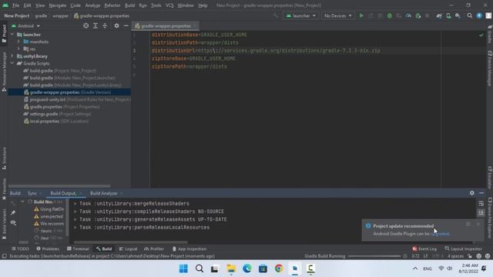Screen dimensions: 493x277
Task: Collapse the launcher module node
Action: 12,35
